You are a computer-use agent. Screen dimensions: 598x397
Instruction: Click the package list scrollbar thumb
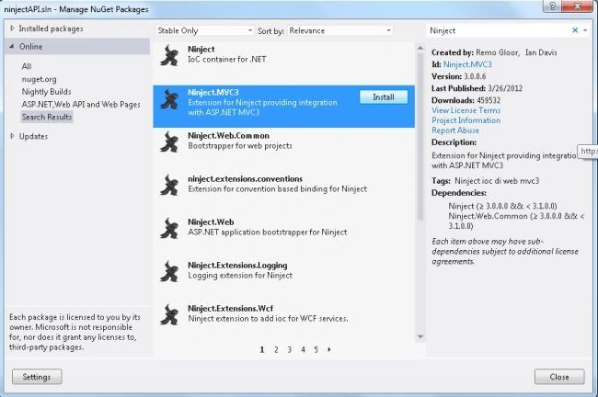click(x=420, y=136)
